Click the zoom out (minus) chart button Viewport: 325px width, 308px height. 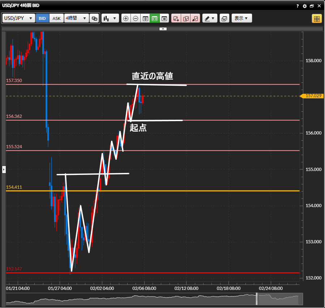click(x=136, y=18)
